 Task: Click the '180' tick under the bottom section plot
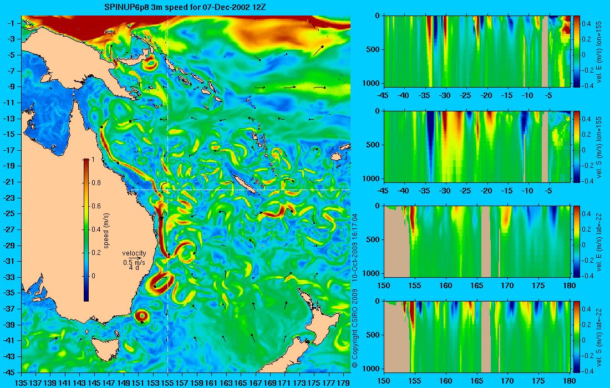point(570,381)
